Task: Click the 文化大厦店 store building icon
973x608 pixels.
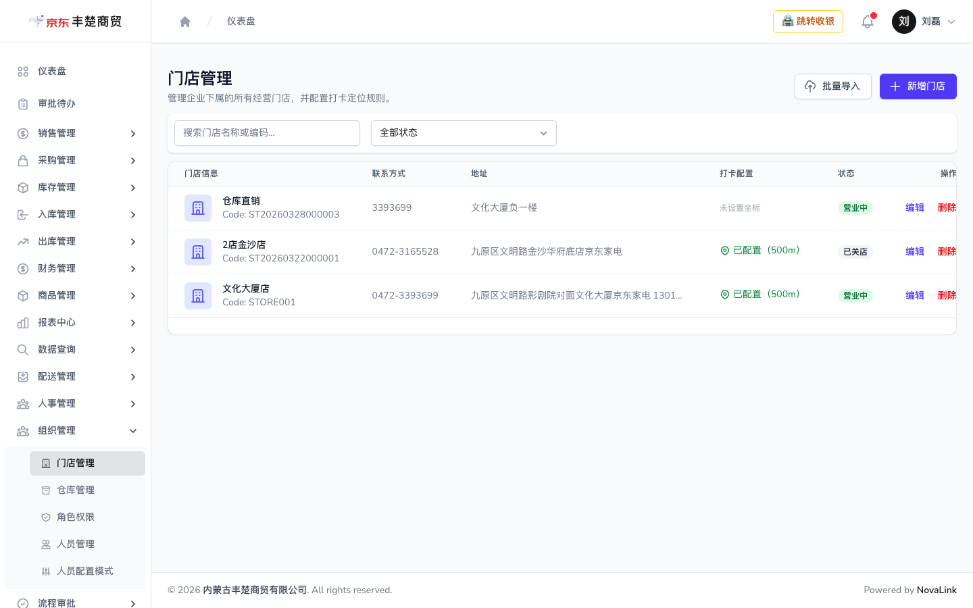Action: (198, 296)
